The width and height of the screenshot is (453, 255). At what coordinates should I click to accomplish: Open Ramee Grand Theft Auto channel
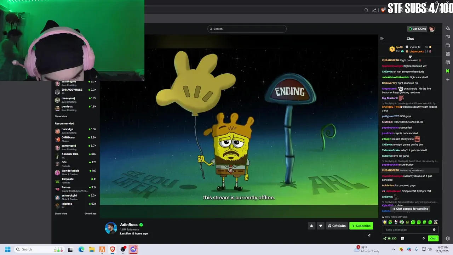pyautogui.click(x=76, y=189)
